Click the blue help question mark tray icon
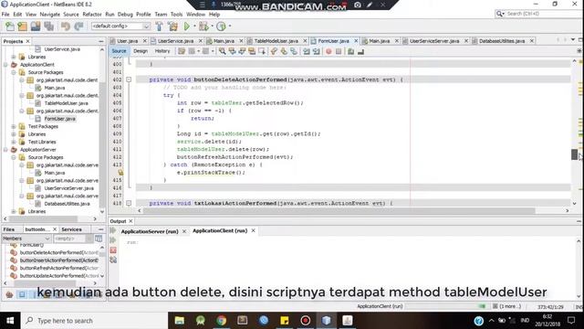Viewport: 584px width, 329px height. click(x=478, y=321)
